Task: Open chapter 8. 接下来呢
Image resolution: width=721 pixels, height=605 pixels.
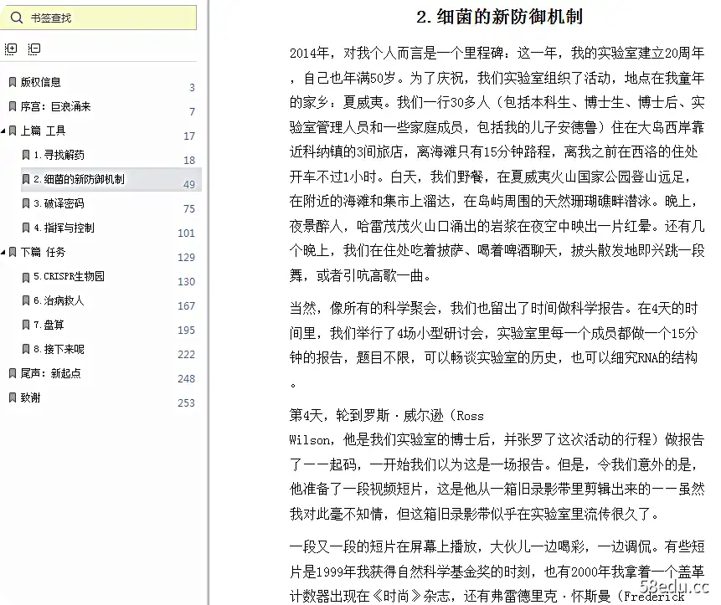Action: [59, 349]
